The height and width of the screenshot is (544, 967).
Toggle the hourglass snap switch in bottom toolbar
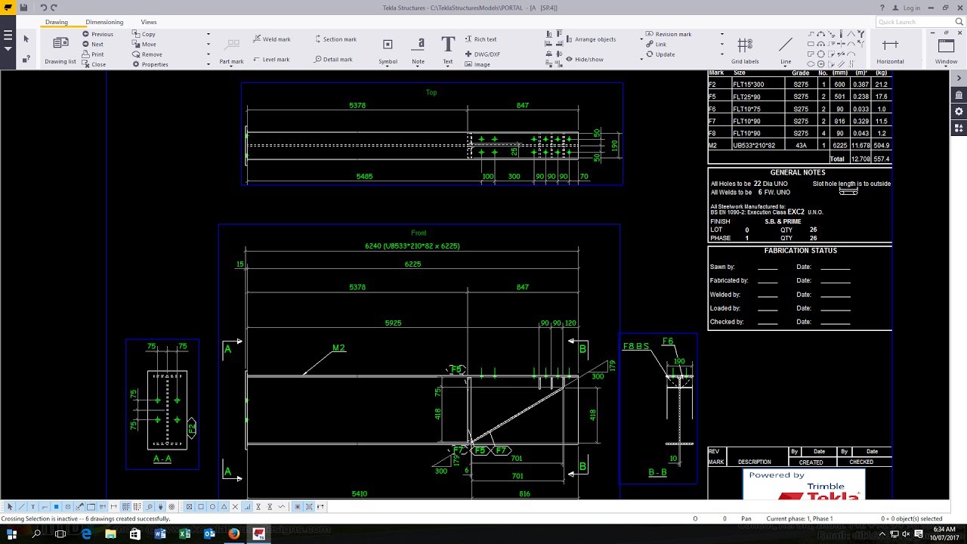(x=258, y=506)
